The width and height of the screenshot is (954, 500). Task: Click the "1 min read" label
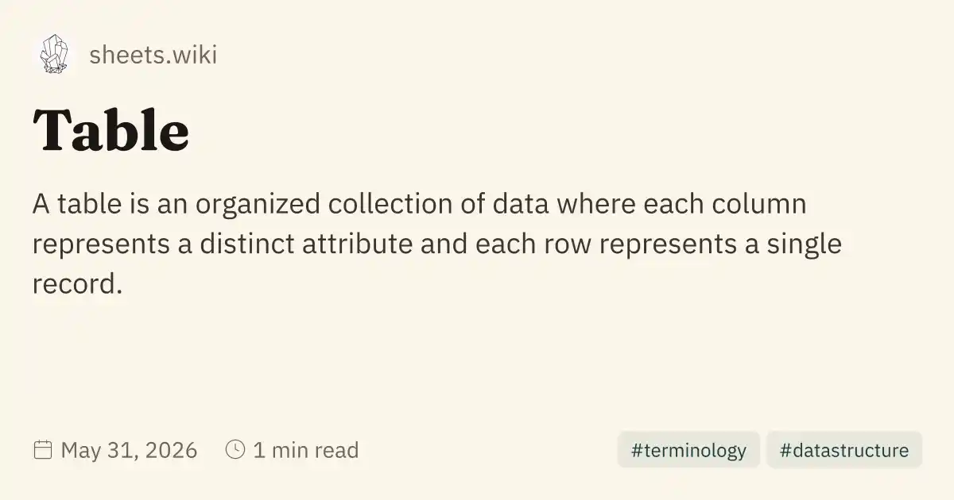click(306, 451)
